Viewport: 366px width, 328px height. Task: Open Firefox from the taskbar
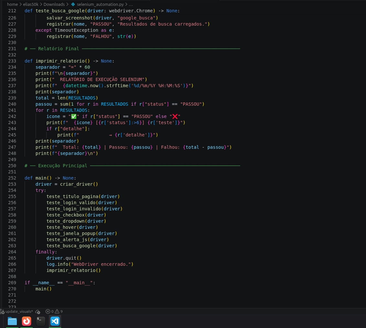tap(26, 321)
